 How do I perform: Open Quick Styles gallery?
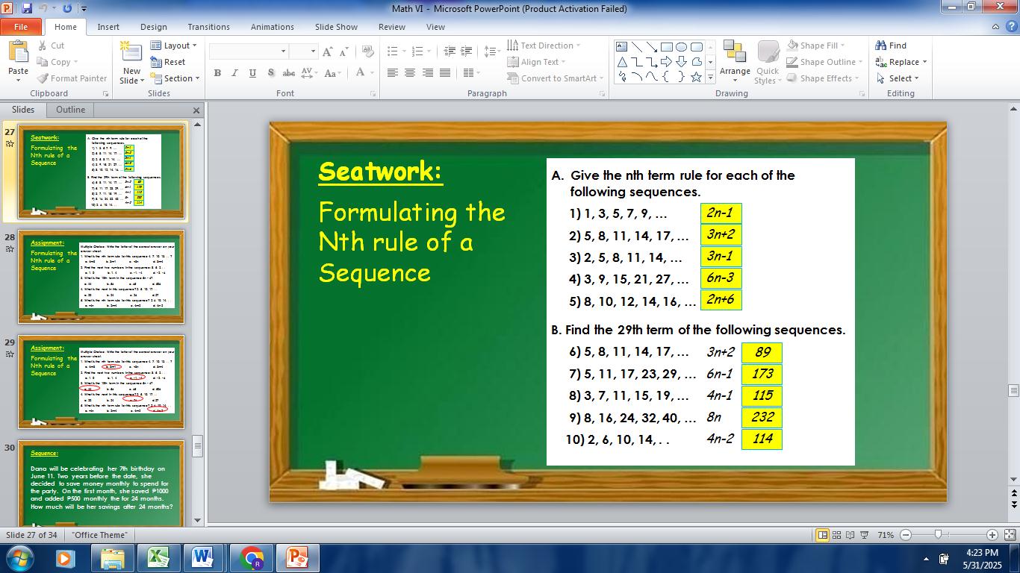pos(768,62)
